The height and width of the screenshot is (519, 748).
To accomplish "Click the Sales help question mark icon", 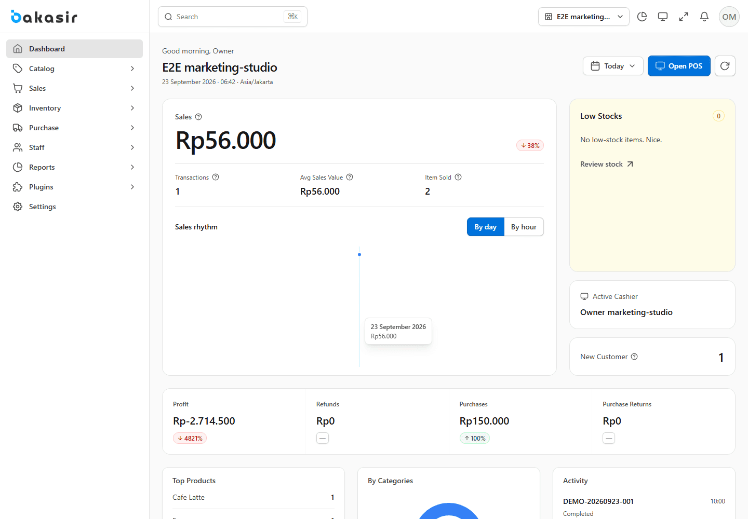I will click(x=198, y=117).
